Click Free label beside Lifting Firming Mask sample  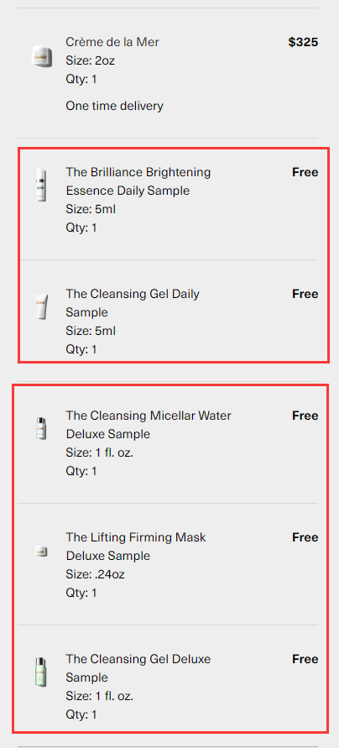[x=305, y=536]
